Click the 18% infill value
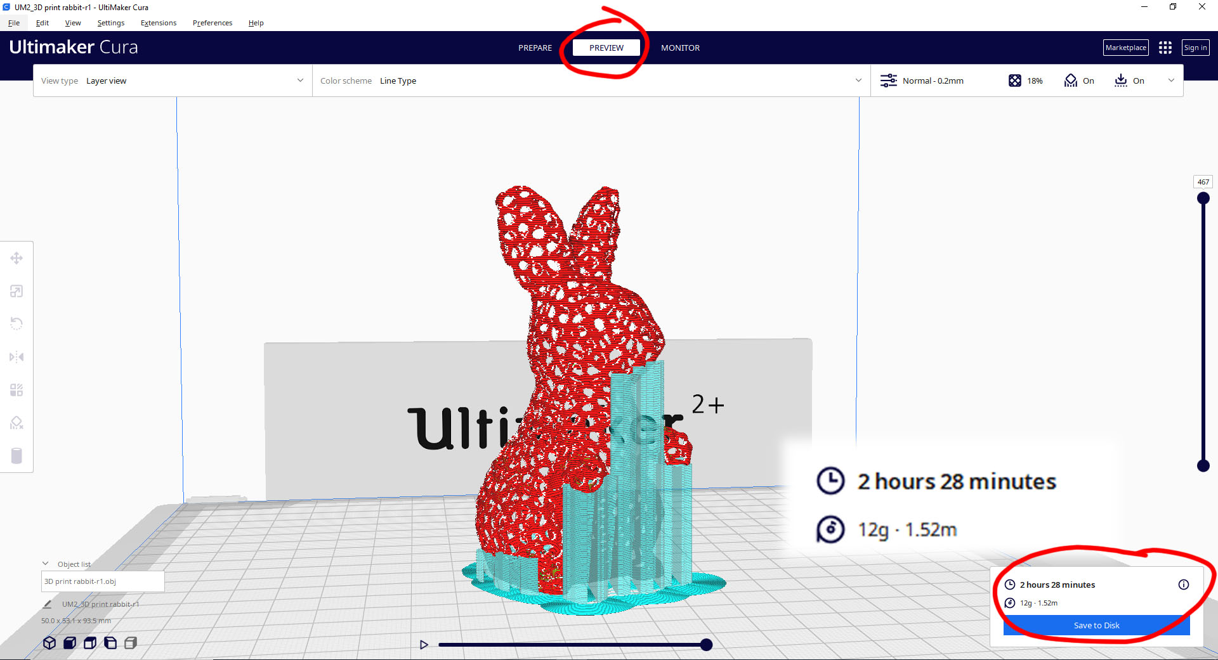Viewport: 1218px width, 660px height. point(1035,81)
